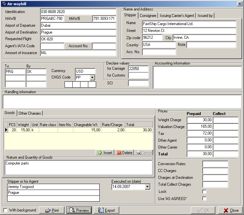The height and width of the screenshot is (215, 244).
Task: Click the Currency field showing USD
Action: click(x=85, y=71)
